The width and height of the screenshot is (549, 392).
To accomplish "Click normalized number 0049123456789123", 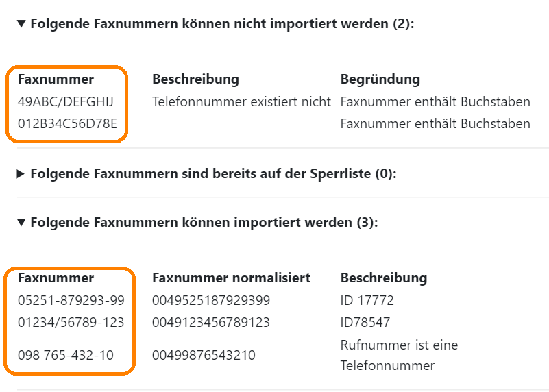I will [x=211, y=322].
